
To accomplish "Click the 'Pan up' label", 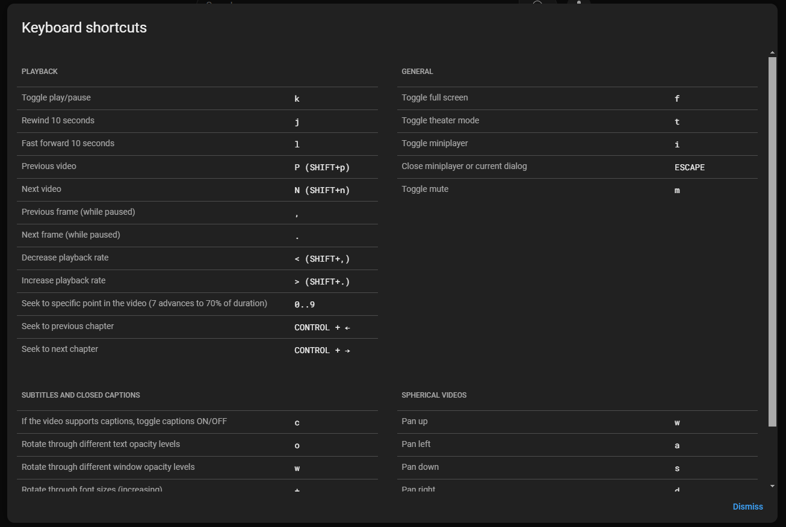I will pyautogui.click(x=415, y=421).
